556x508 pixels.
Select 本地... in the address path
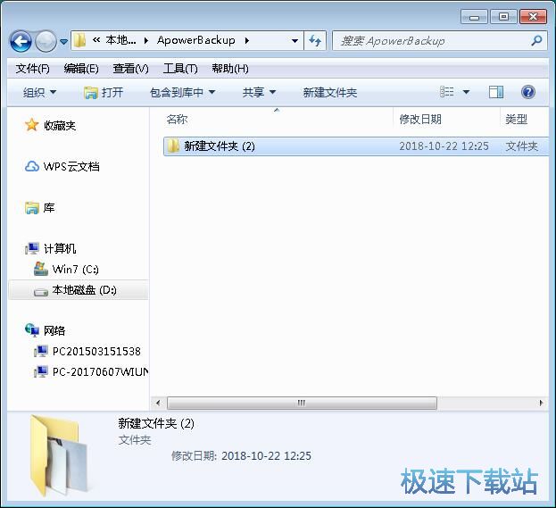point(120,40)
